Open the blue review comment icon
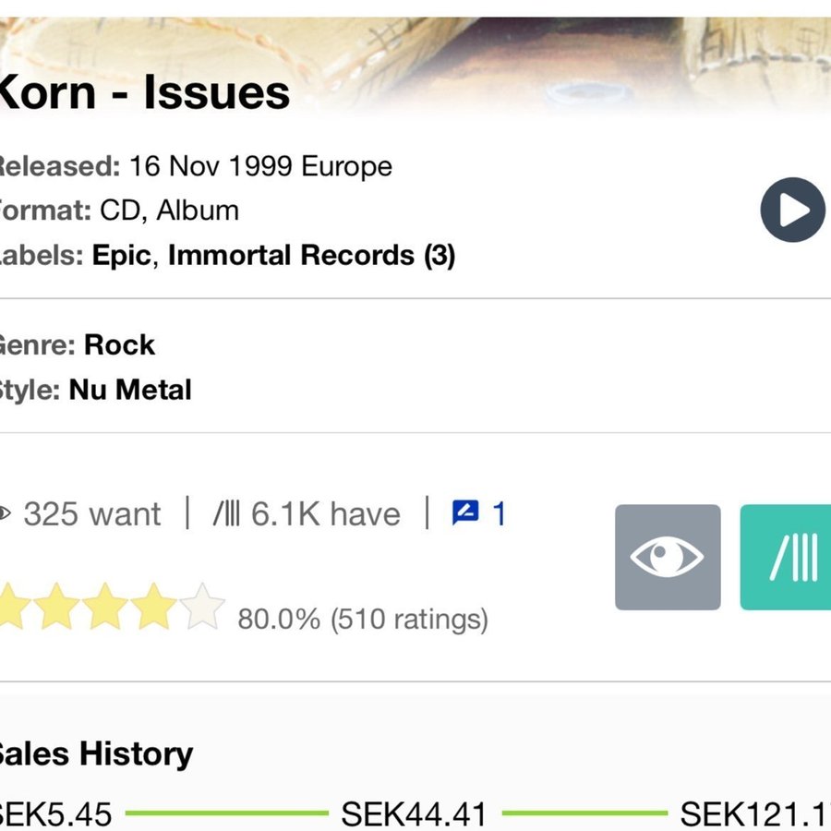Image resolution: width=831 pixels, height=831 pixels. point(465,512)
